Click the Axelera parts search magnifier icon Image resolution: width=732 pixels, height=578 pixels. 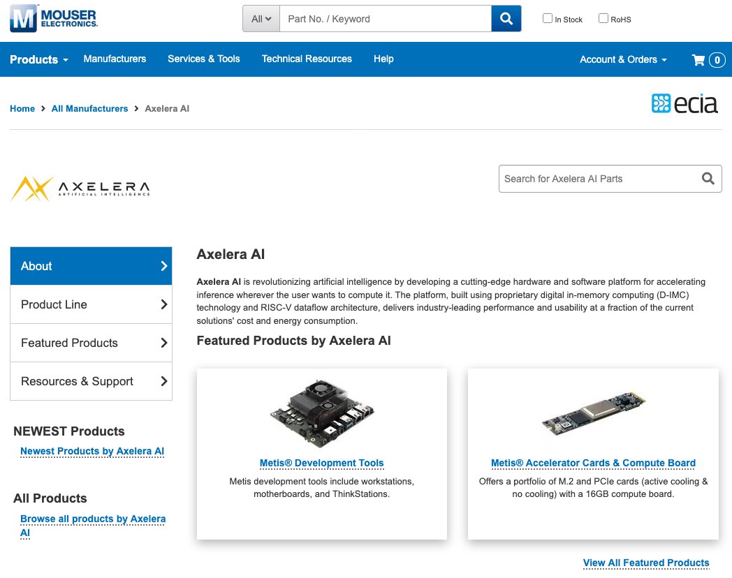(x=708, y=179)
